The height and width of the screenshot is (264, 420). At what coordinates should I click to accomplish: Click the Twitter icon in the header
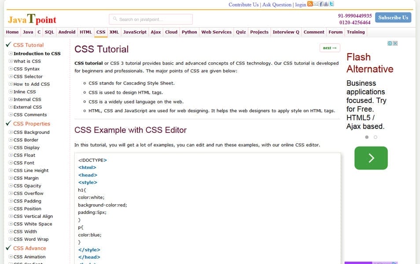click(x=332, y=4)
